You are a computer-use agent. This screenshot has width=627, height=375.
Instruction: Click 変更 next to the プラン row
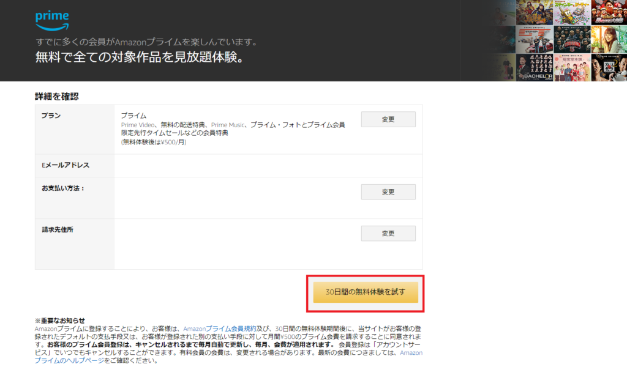pos(388,119)
